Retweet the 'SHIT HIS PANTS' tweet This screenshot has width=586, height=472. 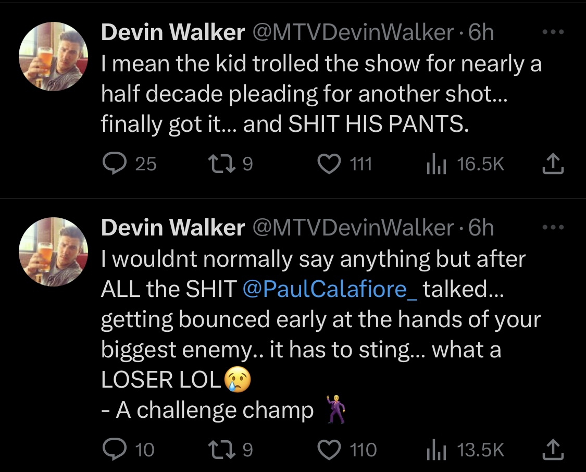[x=231, y=164]
